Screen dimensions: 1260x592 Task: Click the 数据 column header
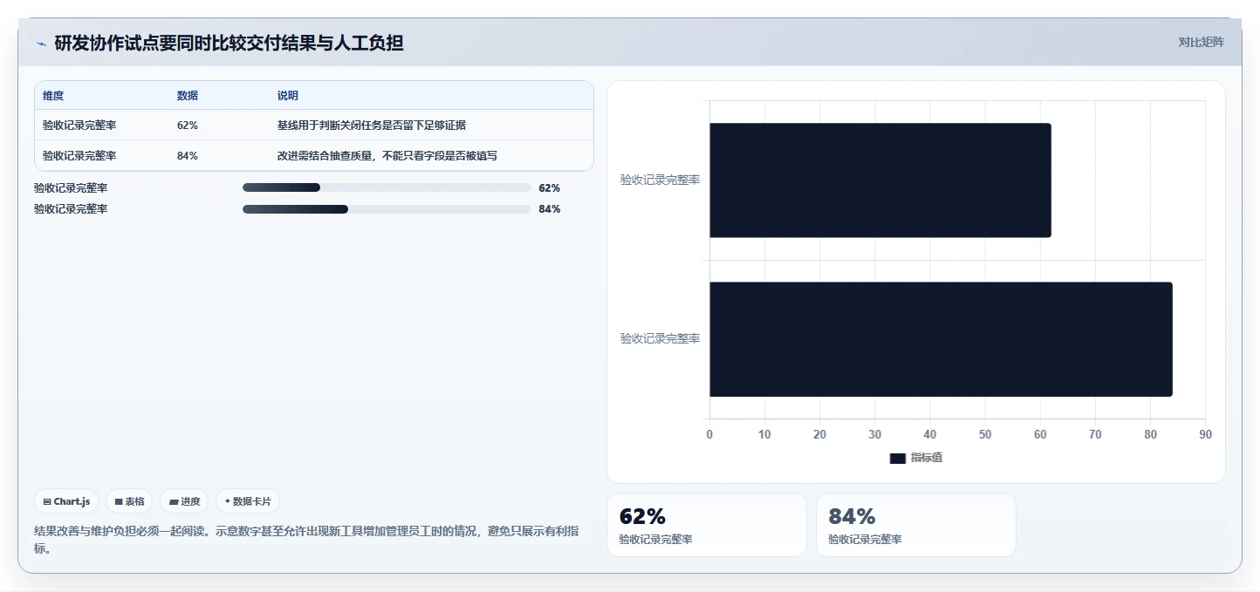point(188,96)
